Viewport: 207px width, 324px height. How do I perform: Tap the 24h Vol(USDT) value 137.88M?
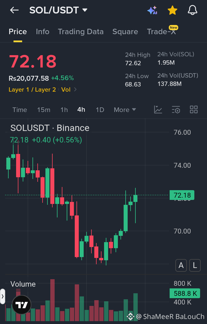pyautogui.click(x=170, y=84)
